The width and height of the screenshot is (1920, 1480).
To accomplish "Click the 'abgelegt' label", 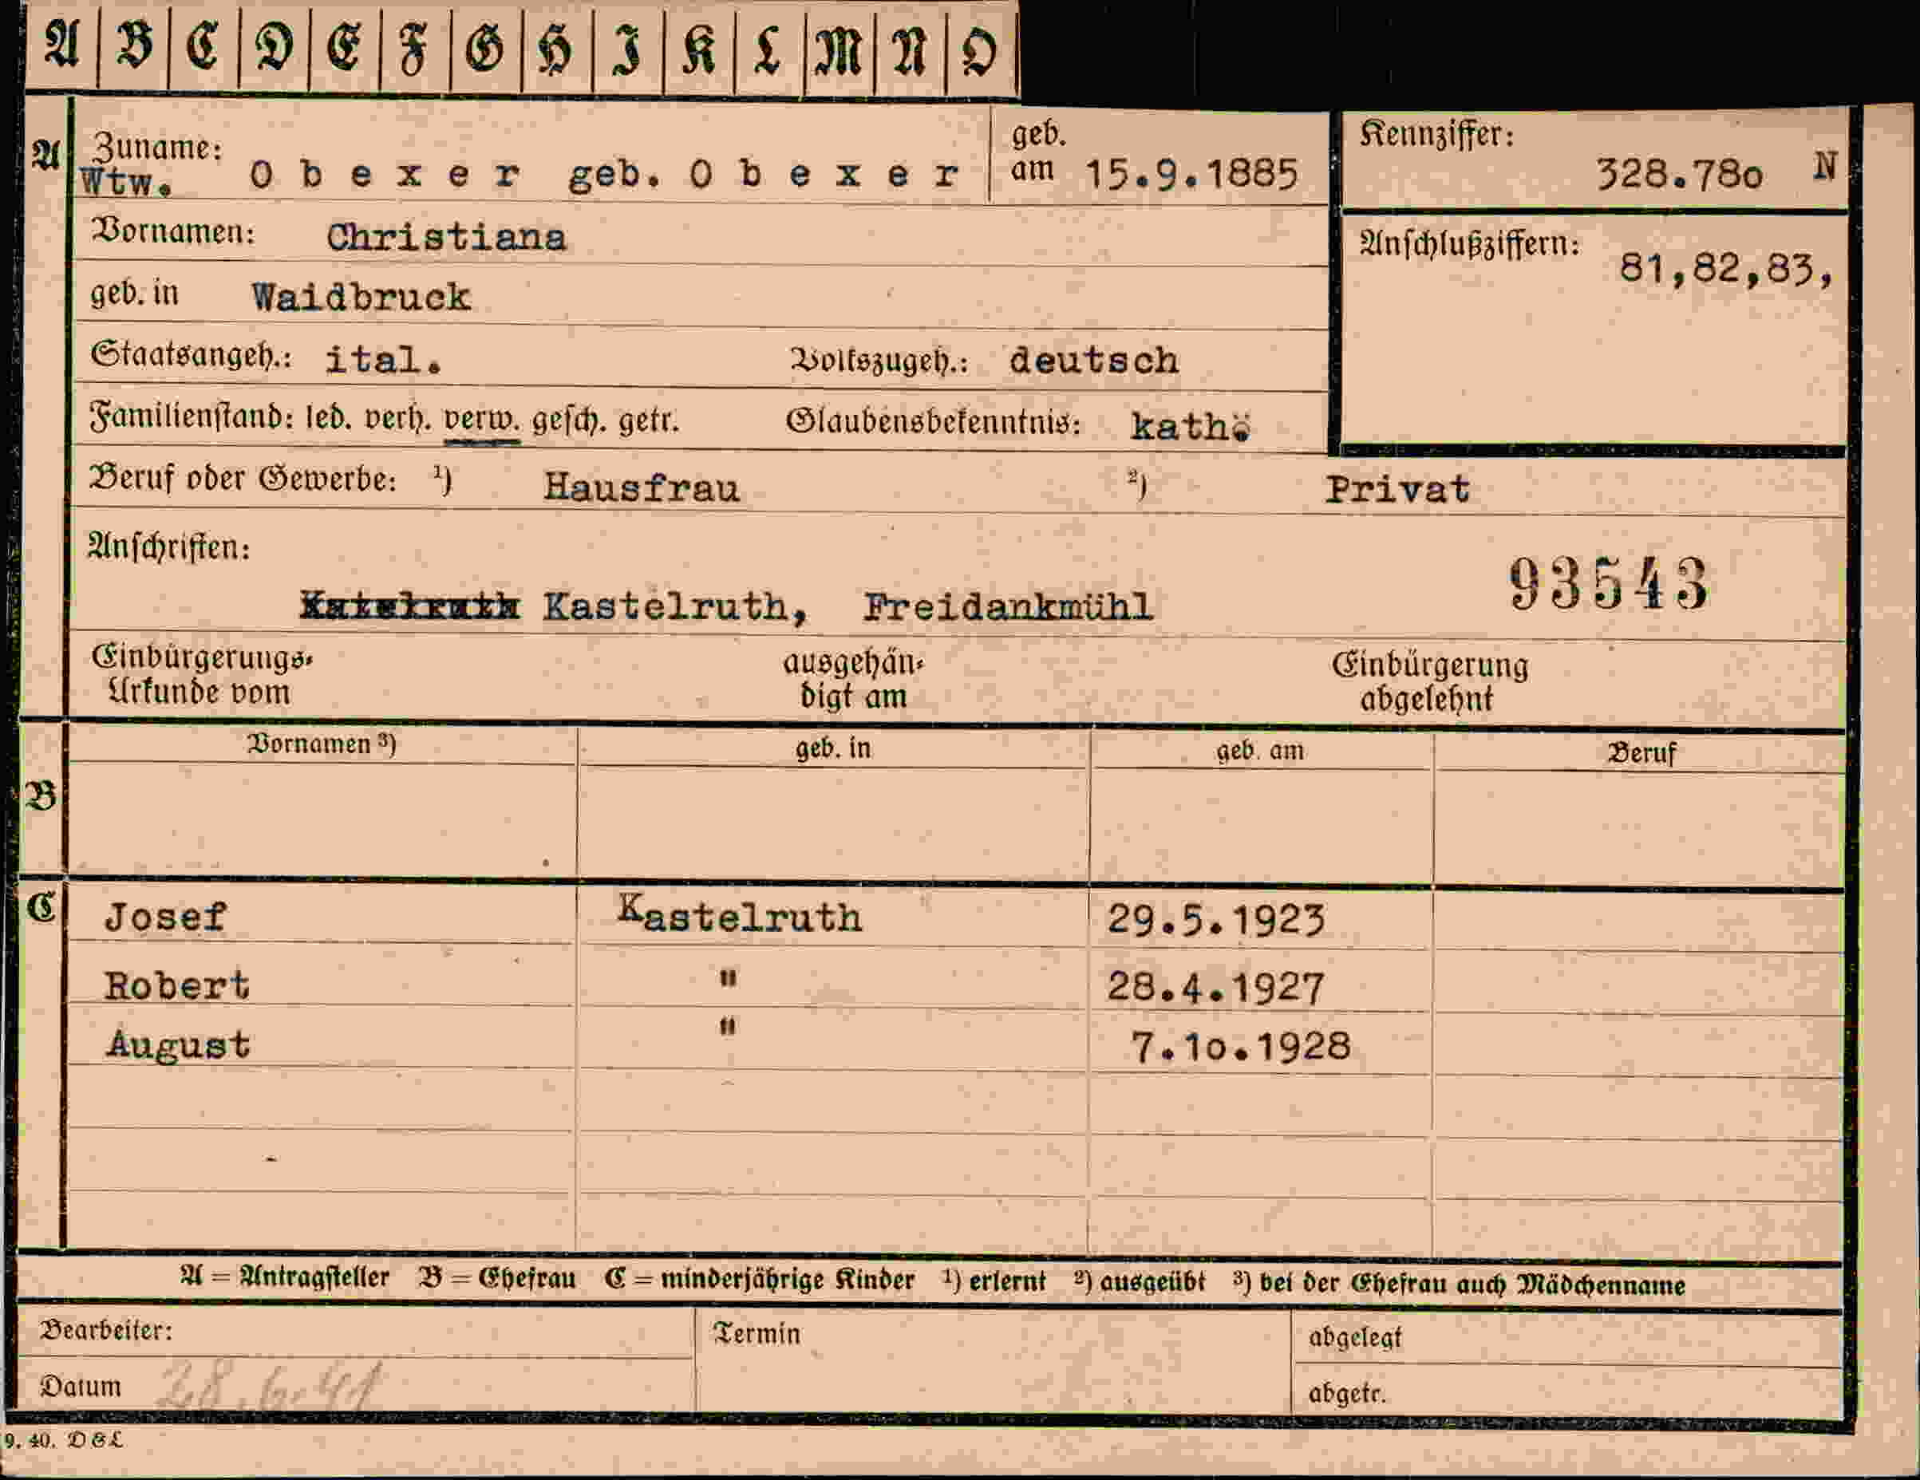I will pos(1355,1338).
